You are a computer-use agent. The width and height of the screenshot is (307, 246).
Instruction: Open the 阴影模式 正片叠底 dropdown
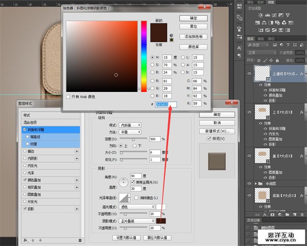137,221
